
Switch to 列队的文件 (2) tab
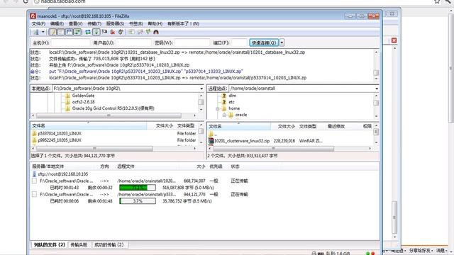click(49, 245)
